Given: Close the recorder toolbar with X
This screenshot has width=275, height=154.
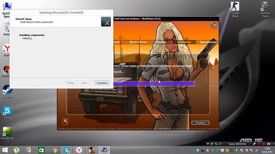Looking at the screenshot, I should tap(274, 144).
